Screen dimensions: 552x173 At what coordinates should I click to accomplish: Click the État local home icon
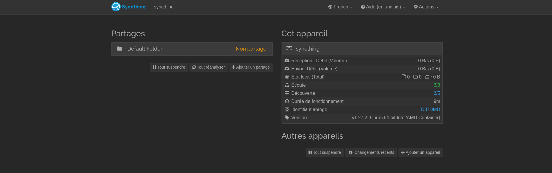tap(287, 77)
